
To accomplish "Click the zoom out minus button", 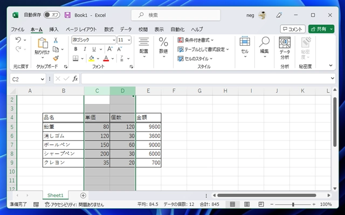I will coord(272,204).
